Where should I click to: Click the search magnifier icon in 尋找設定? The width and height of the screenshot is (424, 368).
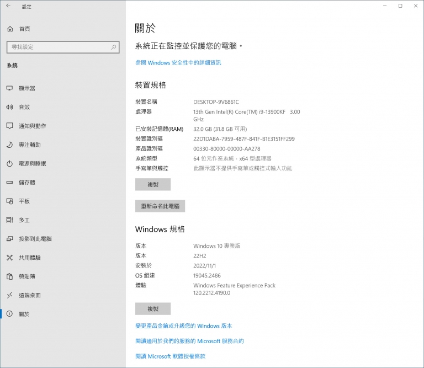(114, 47)
